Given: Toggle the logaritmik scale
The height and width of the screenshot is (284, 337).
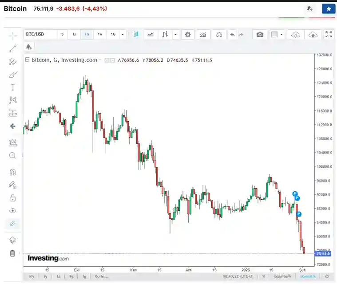Looking at the screenshot, I should (282, 276).
